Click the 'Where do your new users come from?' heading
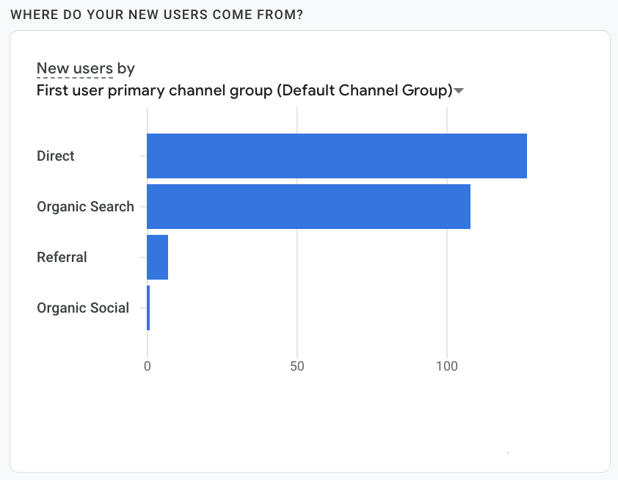The height and width of the screenshot is (480, 618). pos(157,15)
